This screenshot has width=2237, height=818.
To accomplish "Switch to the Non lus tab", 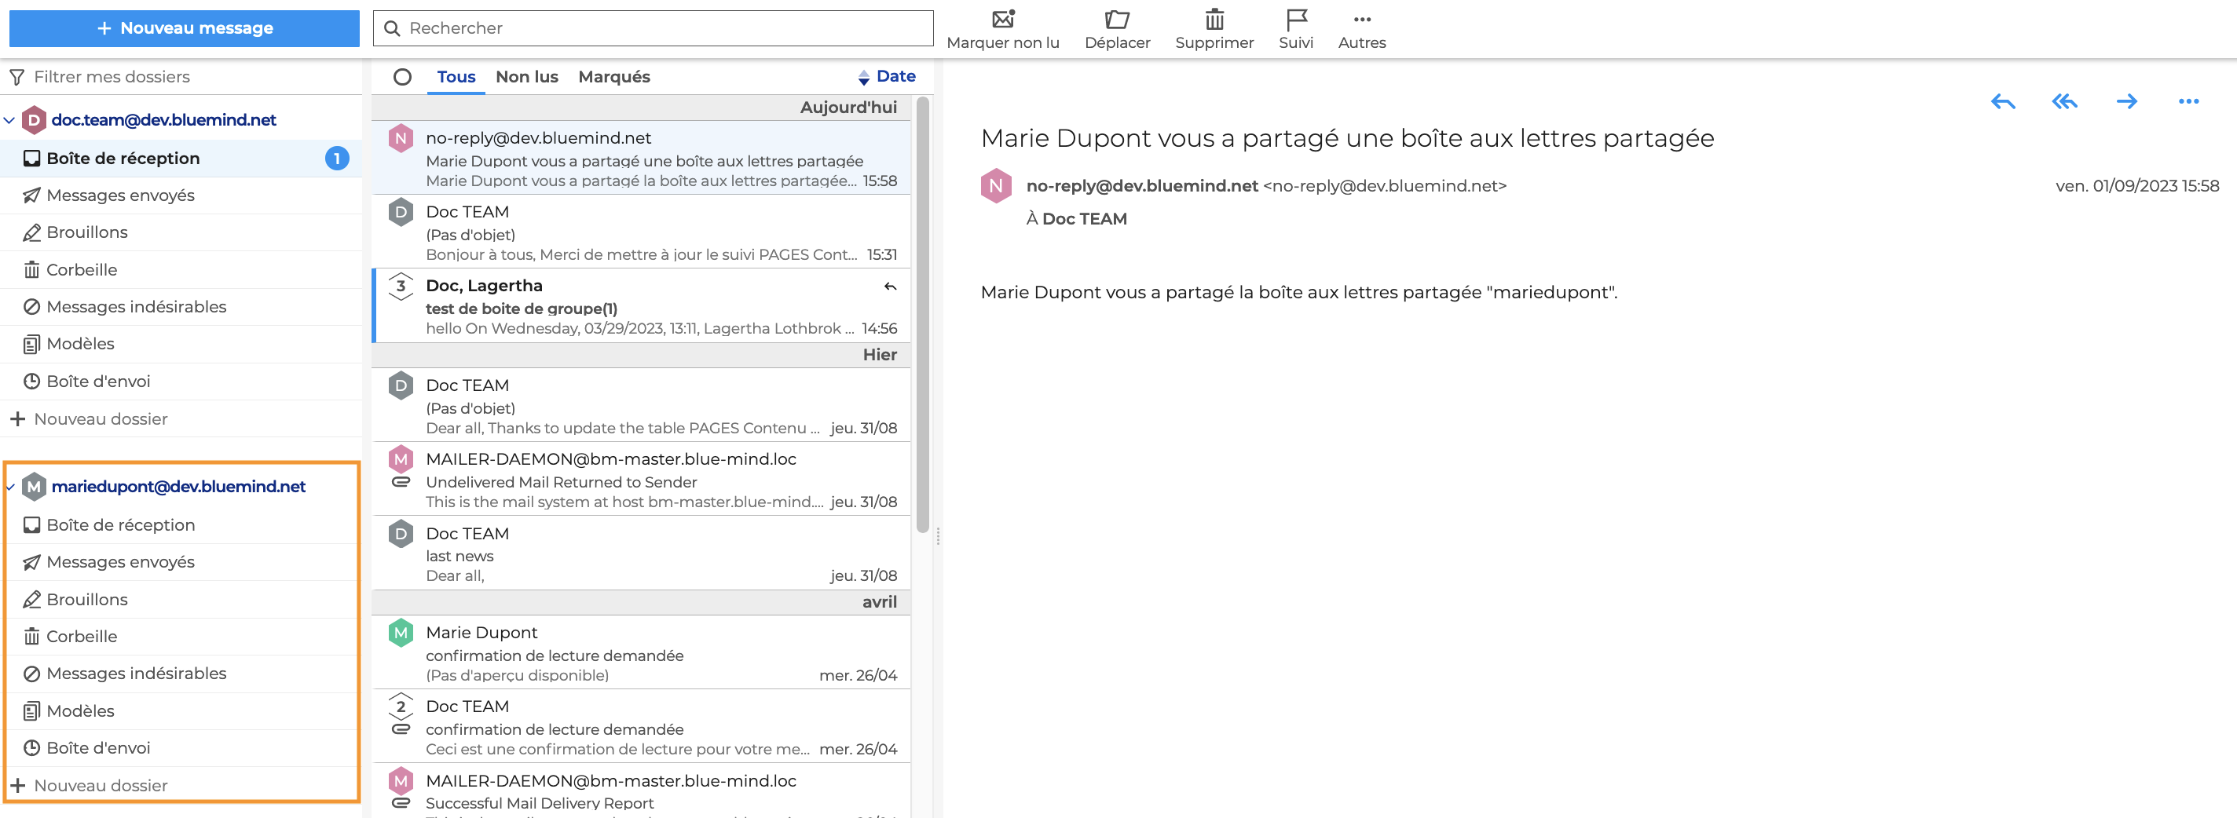I will click(526, 76).
